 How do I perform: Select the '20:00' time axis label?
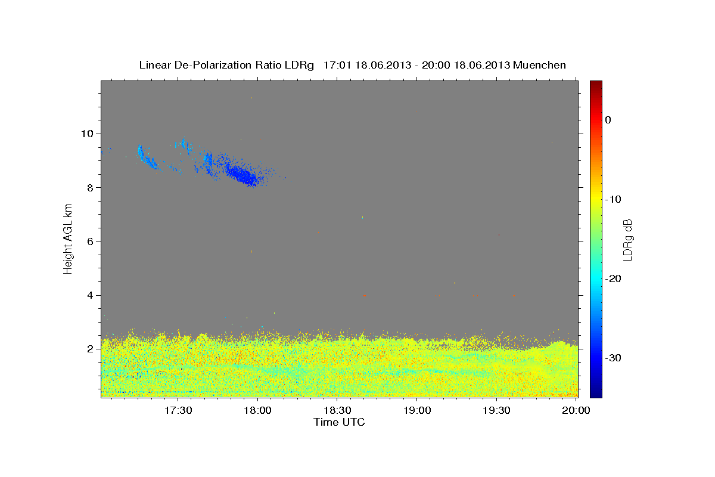click(577, 410)
